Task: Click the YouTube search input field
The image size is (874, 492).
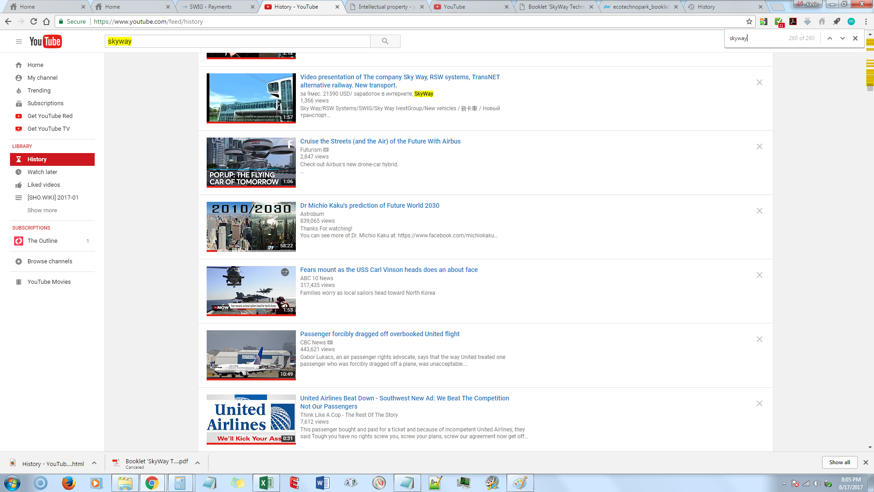Action: click(238, 41)
